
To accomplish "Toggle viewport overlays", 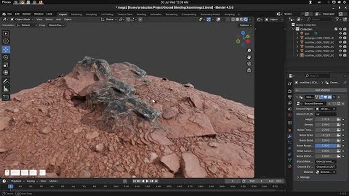I will coord(218,20).
